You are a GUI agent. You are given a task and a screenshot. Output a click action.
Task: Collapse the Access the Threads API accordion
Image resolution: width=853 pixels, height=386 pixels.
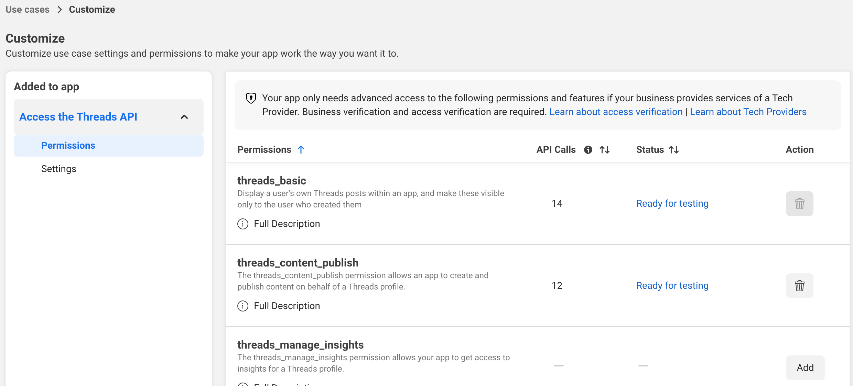pyautogui.click(x=184, y=116)
